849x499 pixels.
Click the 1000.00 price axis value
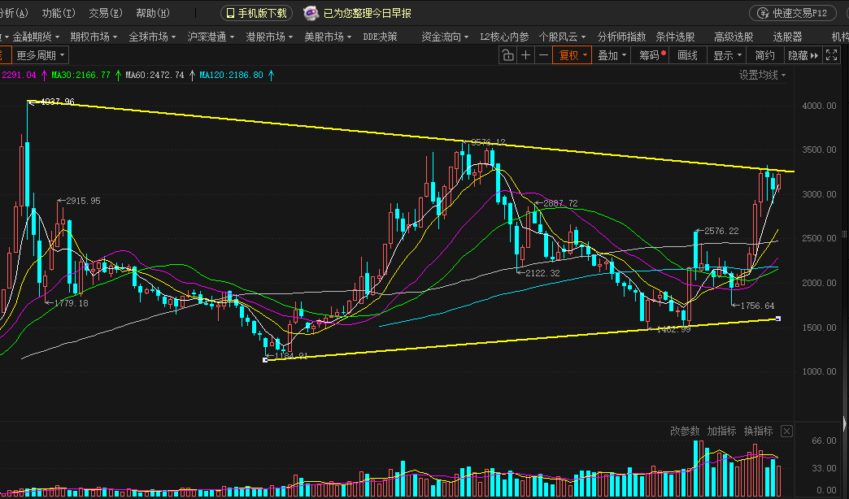(819, 371)
